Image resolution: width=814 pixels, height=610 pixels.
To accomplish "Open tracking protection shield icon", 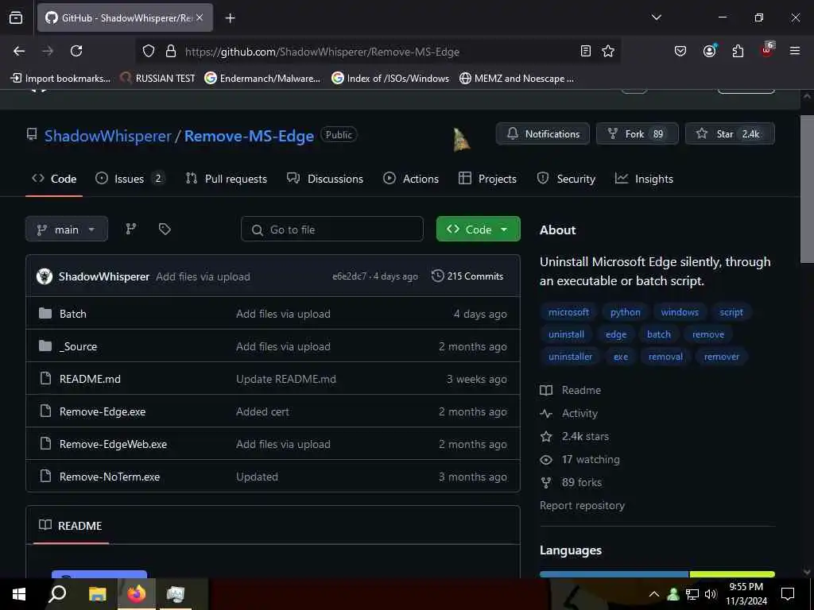I will (149, 51).
